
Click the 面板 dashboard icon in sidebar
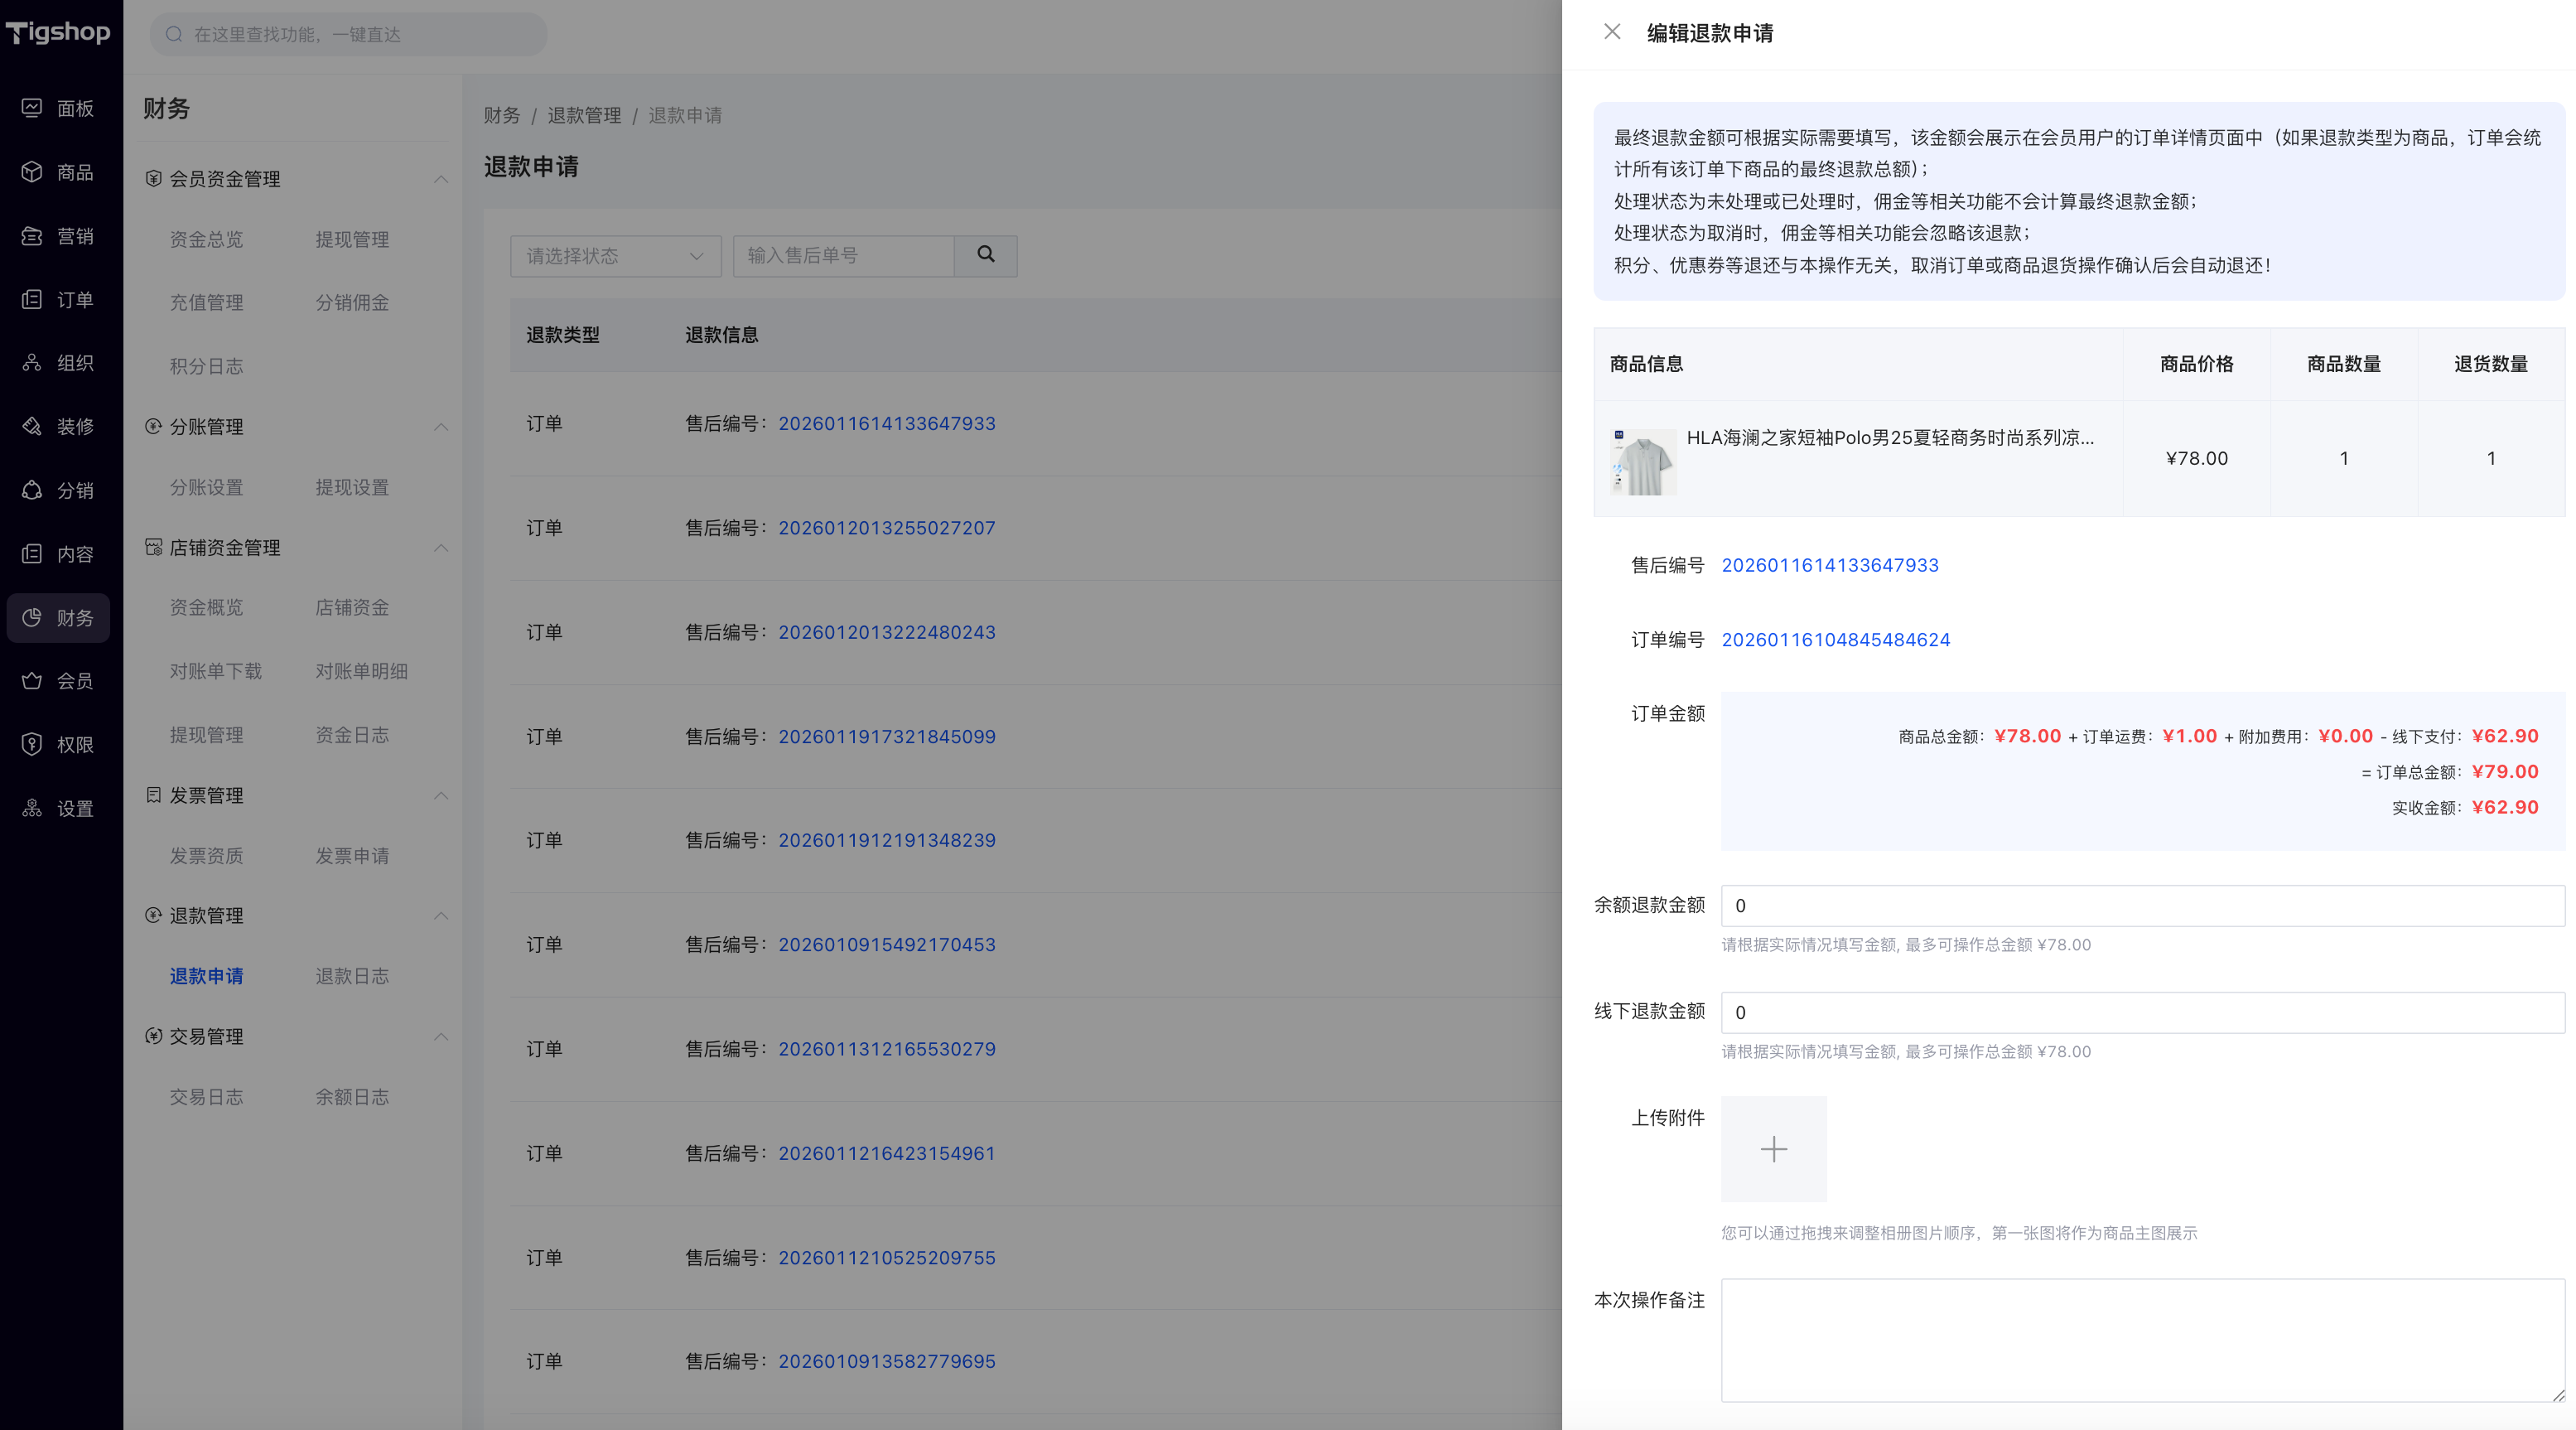pos(32,108)
